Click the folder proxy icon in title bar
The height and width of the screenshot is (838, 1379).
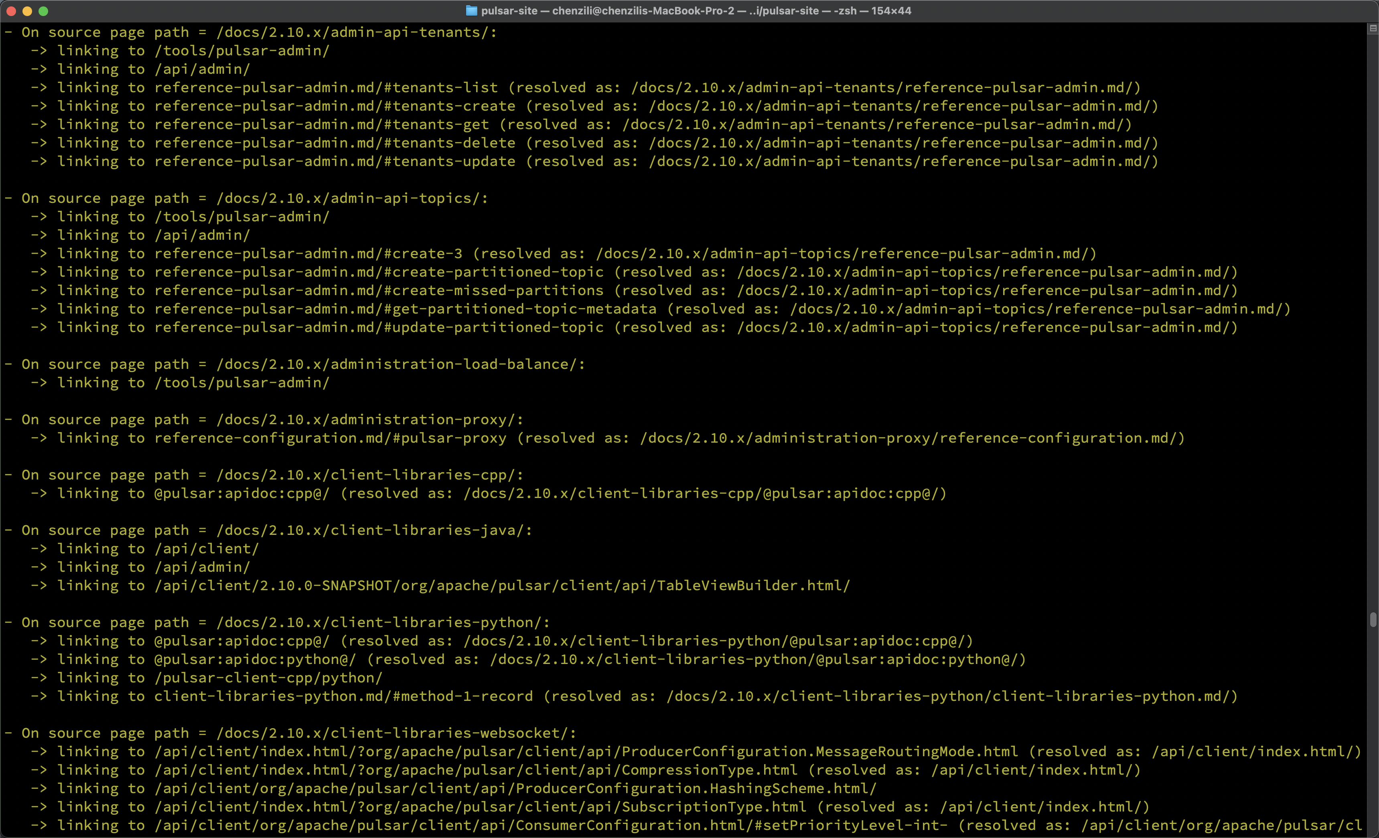coord(471,11)
